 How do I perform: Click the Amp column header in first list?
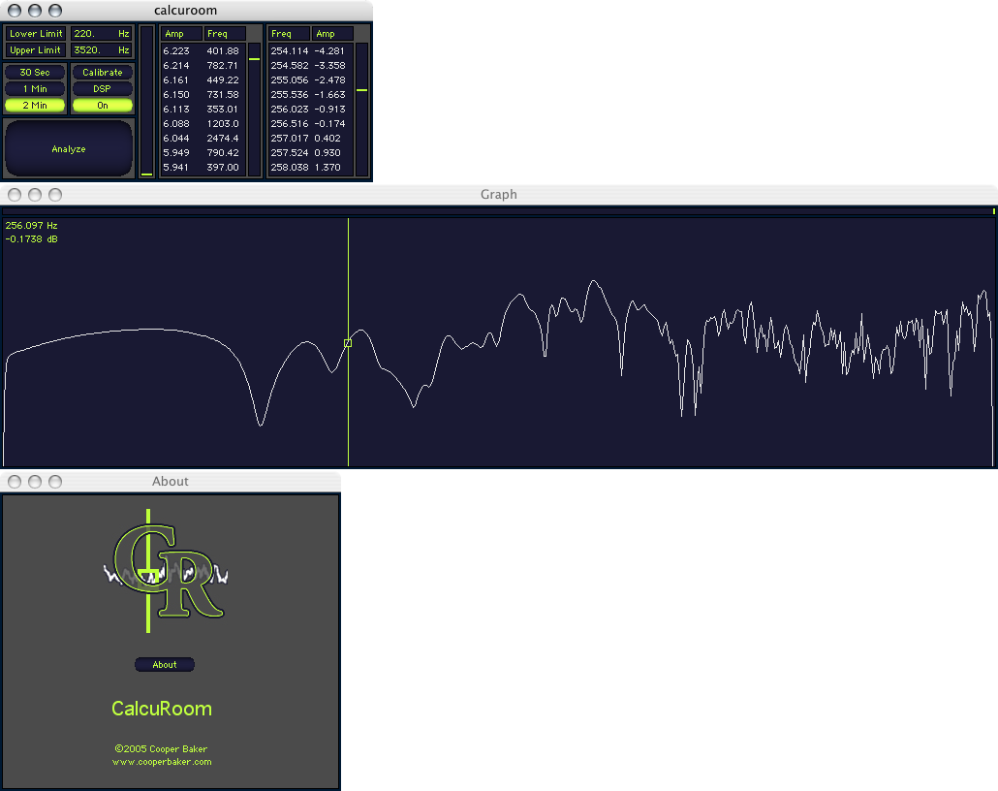tap(181, 34)
